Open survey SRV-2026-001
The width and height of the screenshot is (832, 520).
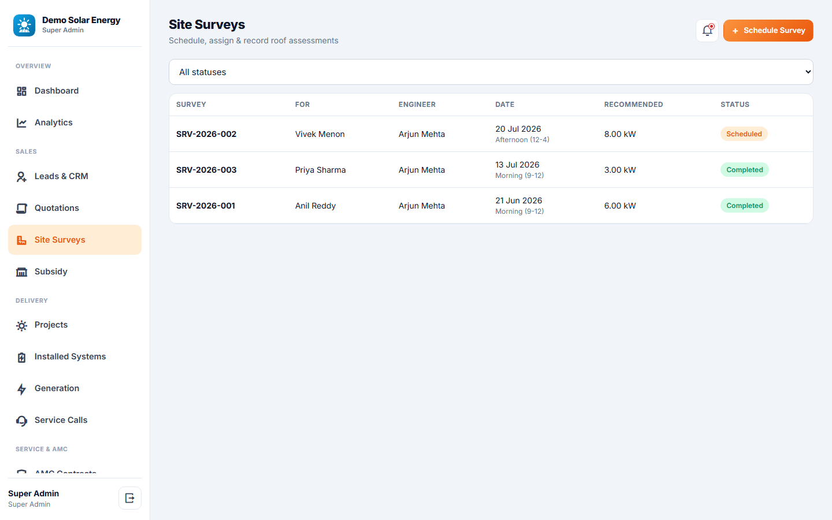pos(206,206)
